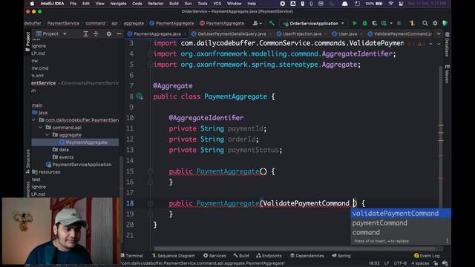Screen dimensions: 475x267
Task: Collapse the aggregate package node
Action: (47, 135)
